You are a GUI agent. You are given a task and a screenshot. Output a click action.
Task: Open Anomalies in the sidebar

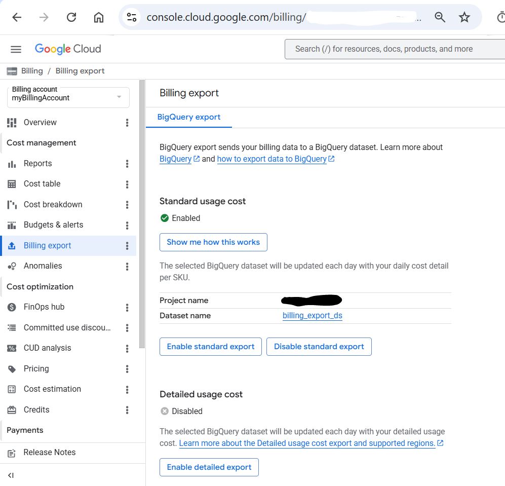[x=43, y=266]
